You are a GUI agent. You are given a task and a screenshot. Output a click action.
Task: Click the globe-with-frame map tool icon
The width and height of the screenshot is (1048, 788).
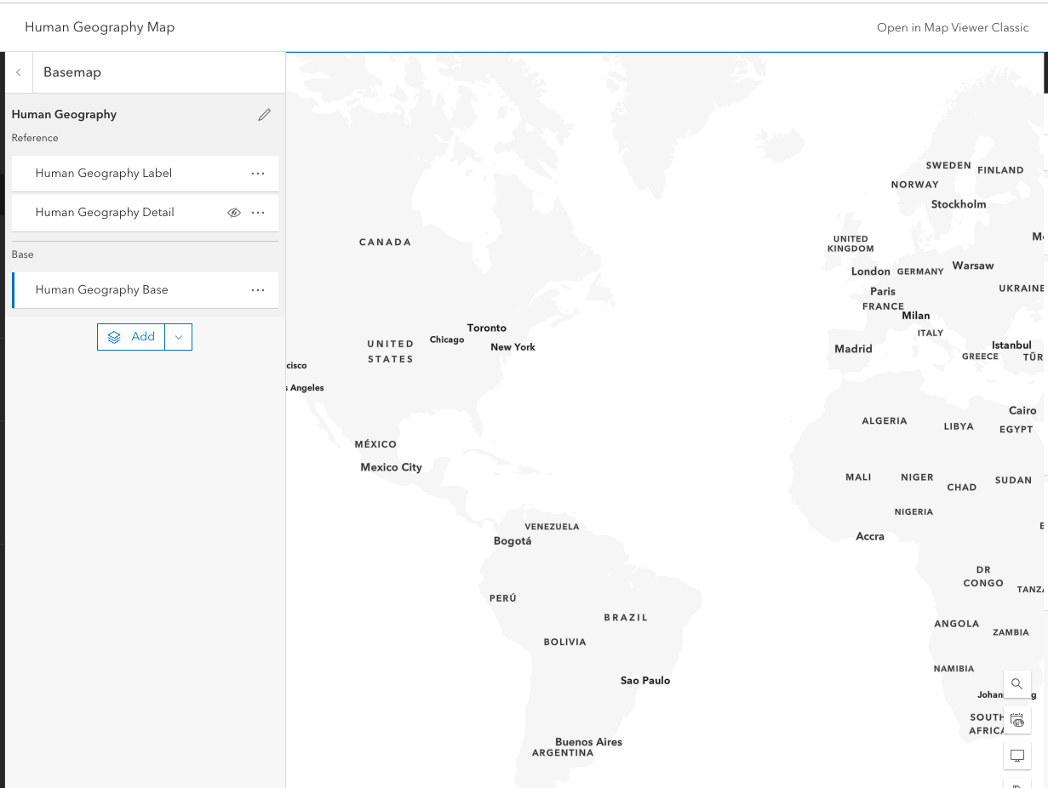click(1017, 720)
